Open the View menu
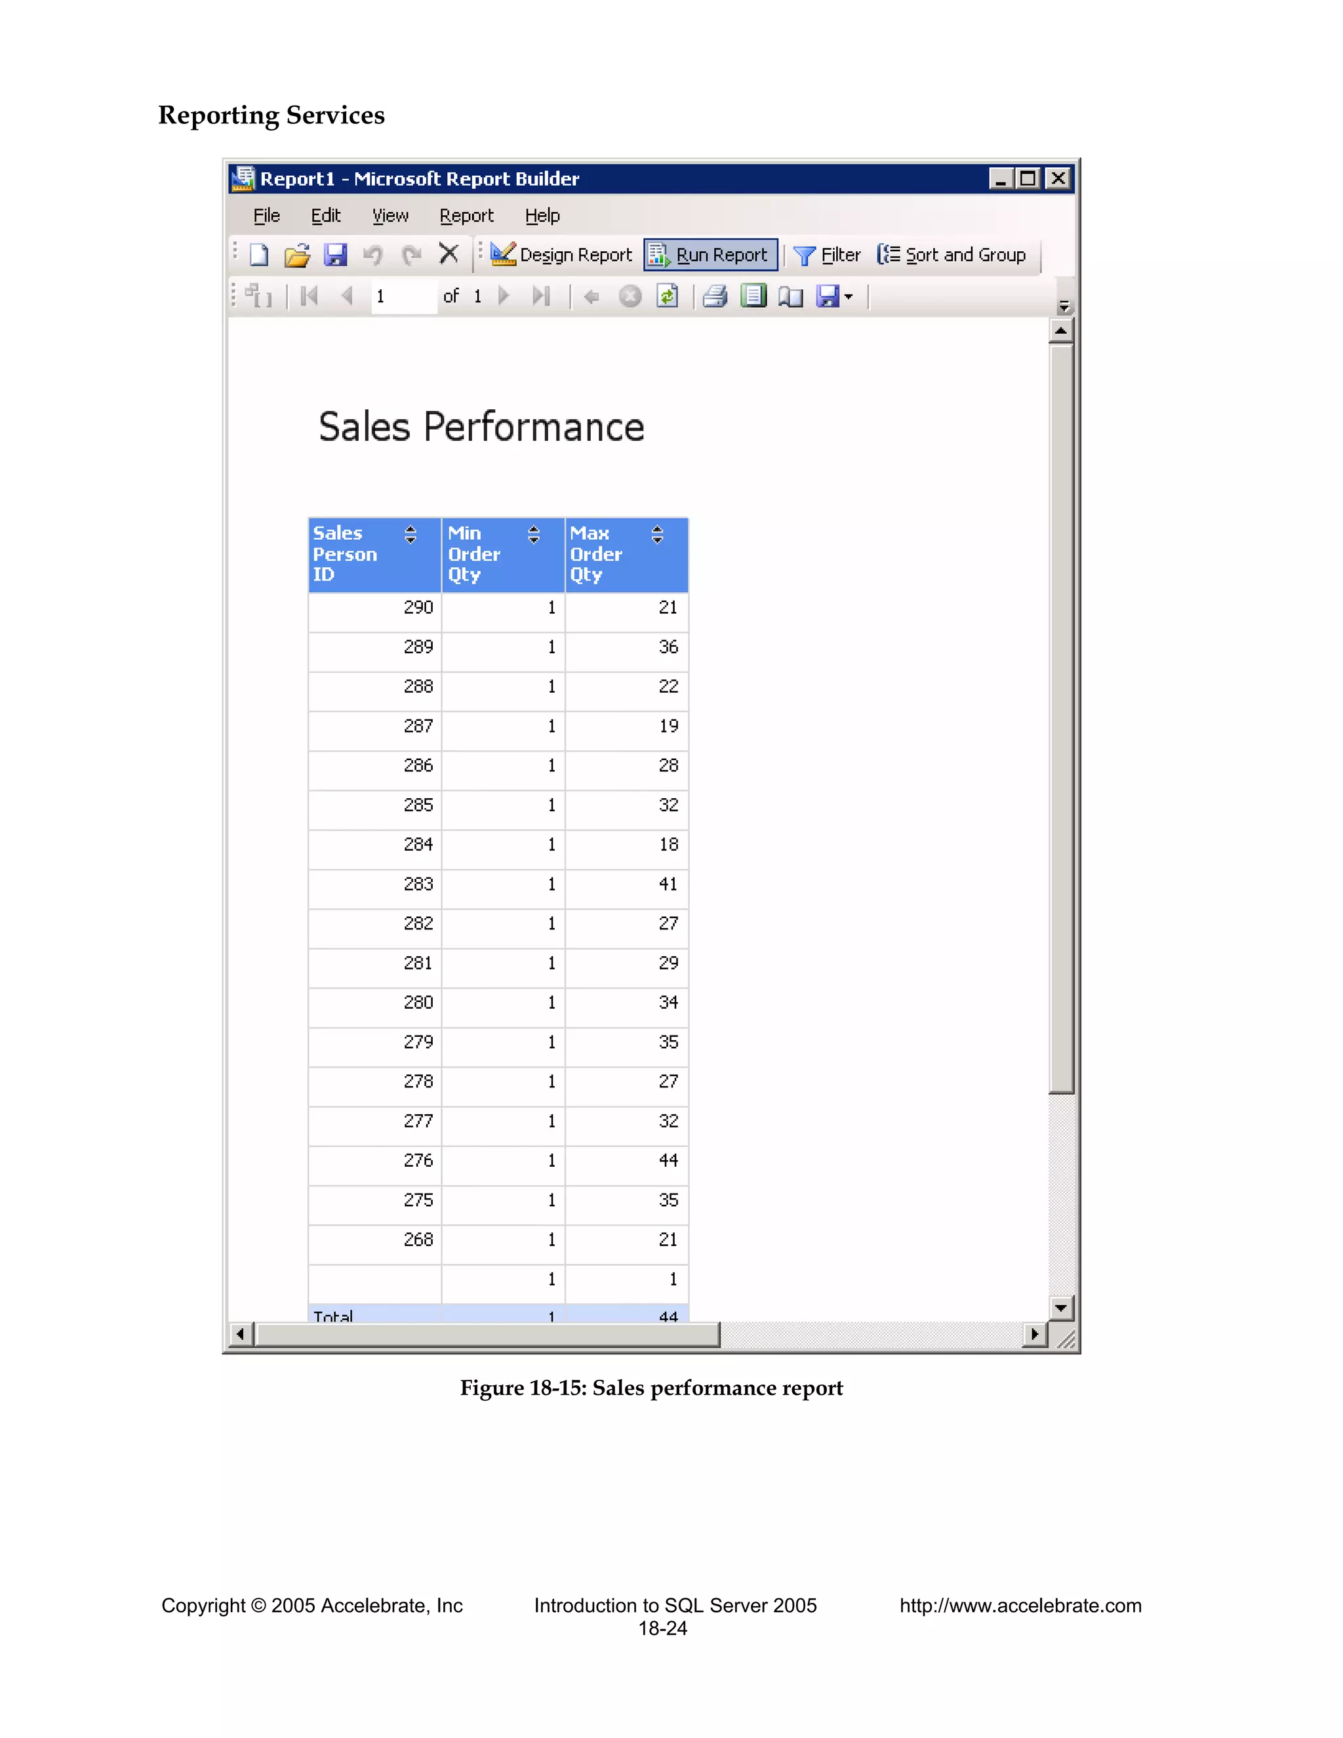Image resolution: width=1343 pixels, height=1738 pixels. (x=390, y=216)
